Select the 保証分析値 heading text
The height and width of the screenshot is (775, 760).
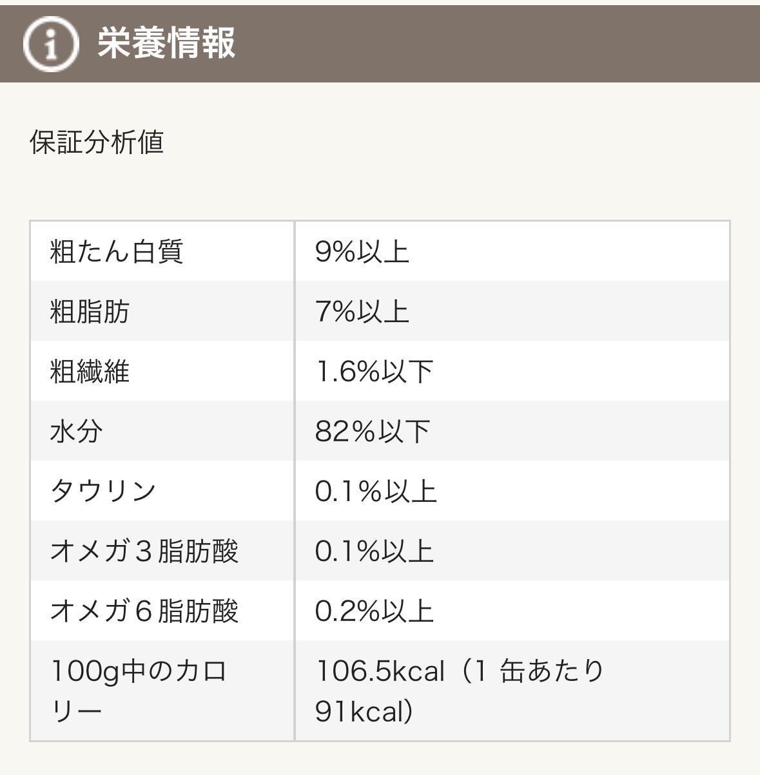97,142
